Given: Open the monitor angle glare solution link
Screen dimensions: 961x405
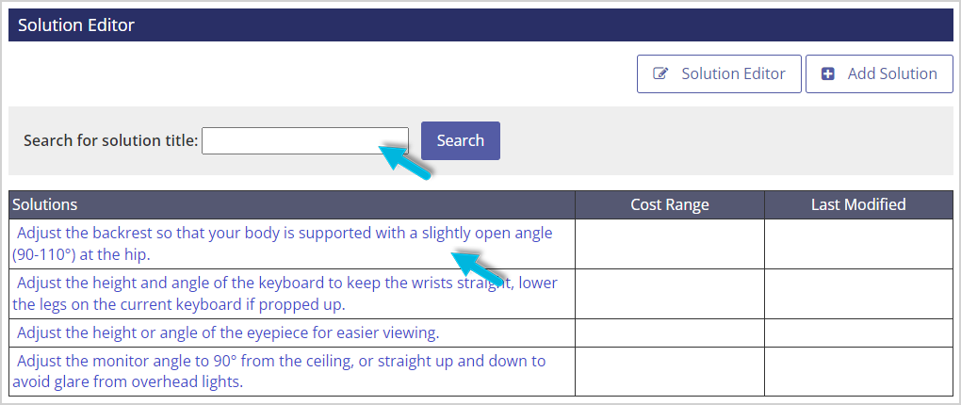Looking at the screenshot, I should click(279, 371).
